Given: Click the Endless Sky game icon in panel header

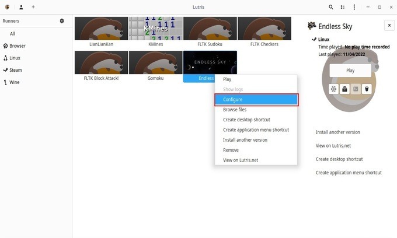Looking at the screenshot, I should click(312, 26).
